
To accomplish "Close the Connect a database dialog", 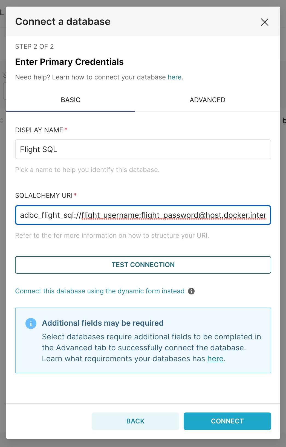I will pyautogui.click(x=265, y=22).
